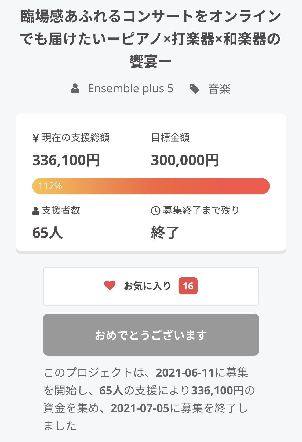This screenshot has width=302, height=442.
Task: Open the Ensemble plus 5 creator link
Action: pyautogui.click(x=130, y=89)
